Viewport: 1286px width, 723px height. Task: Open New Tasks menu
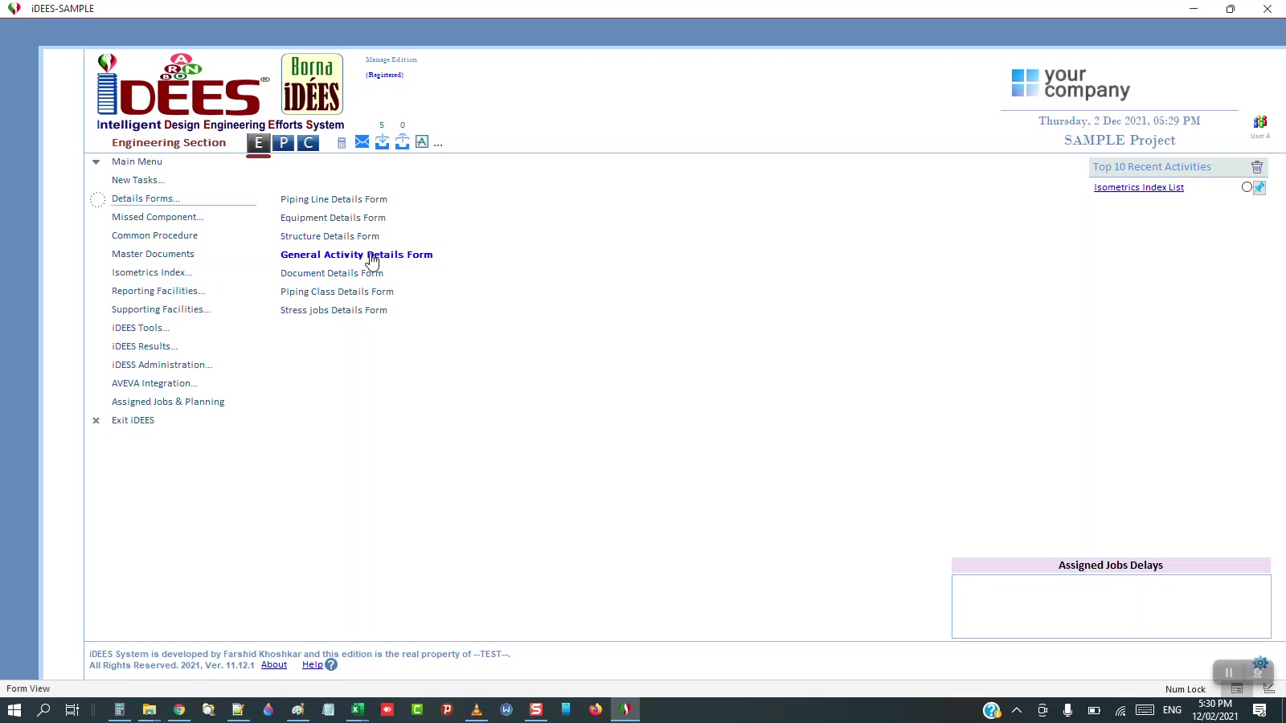[x=138, y=180]
